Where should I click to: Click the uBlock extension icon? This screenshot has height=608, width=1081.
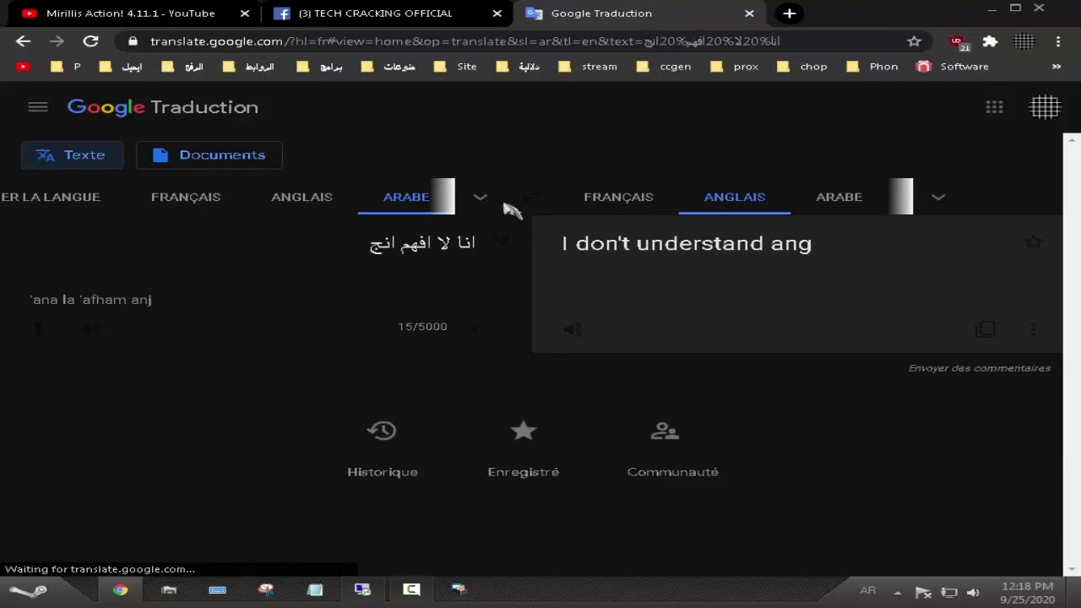point(958,41)
